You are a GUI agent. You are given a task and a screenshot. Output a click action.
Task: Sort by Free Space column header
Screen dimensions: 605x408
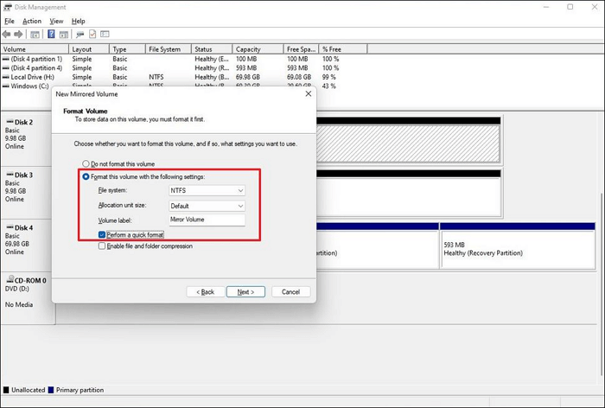click(301, 49)
